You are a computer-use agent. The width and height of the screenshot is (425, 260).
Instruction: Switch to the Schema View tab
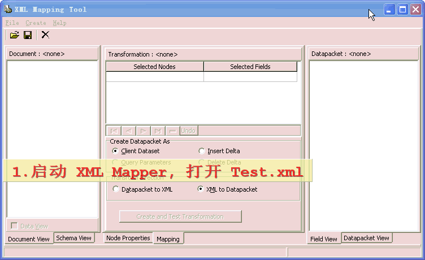pyautogui.click(x=73, y=238)
